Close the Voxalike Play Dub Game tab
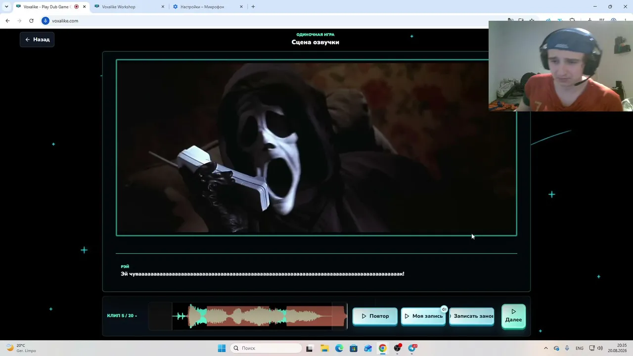 click(84, 7)
